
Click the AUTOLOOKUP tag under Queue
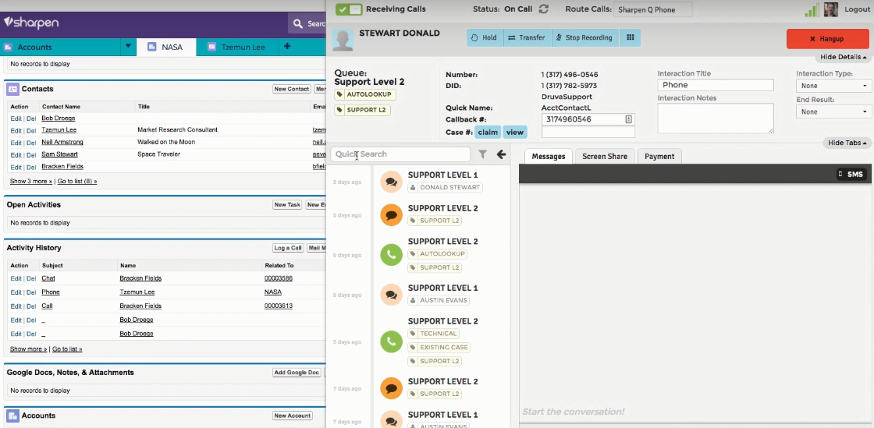point(365,94)
